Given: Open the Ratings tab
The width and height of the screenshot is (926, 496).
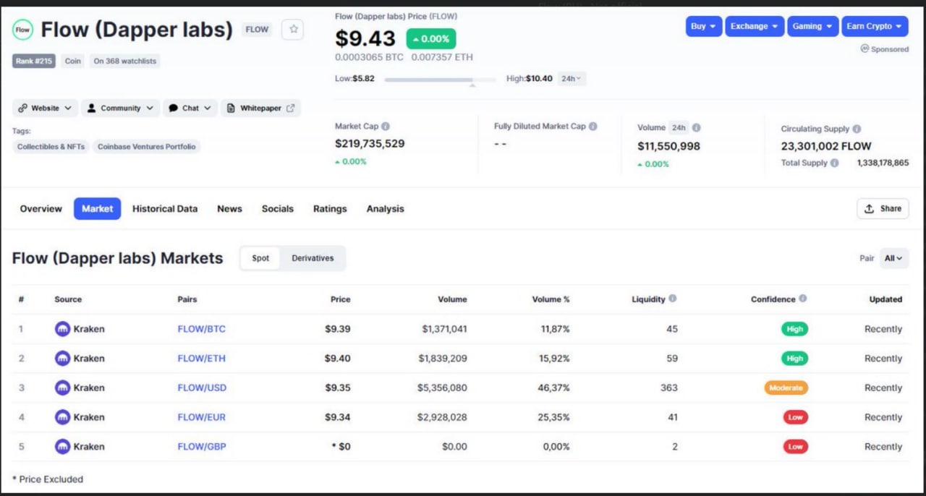Looking at the screenshot, I should [330, 209].
